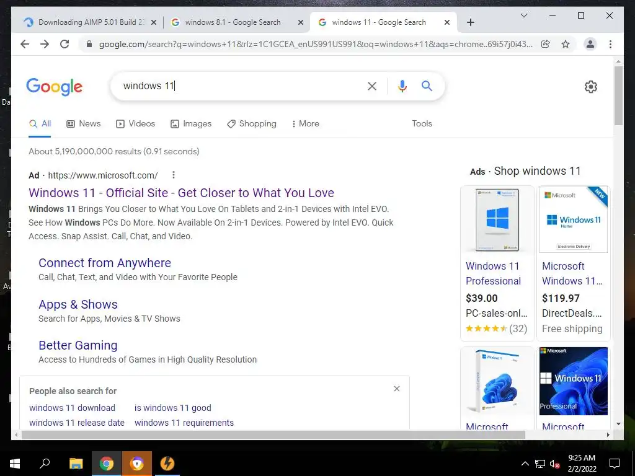The image size is (635, 476).
Task: Click scroll down arrow on scrollbar
Action: click(x=618, y=424)
